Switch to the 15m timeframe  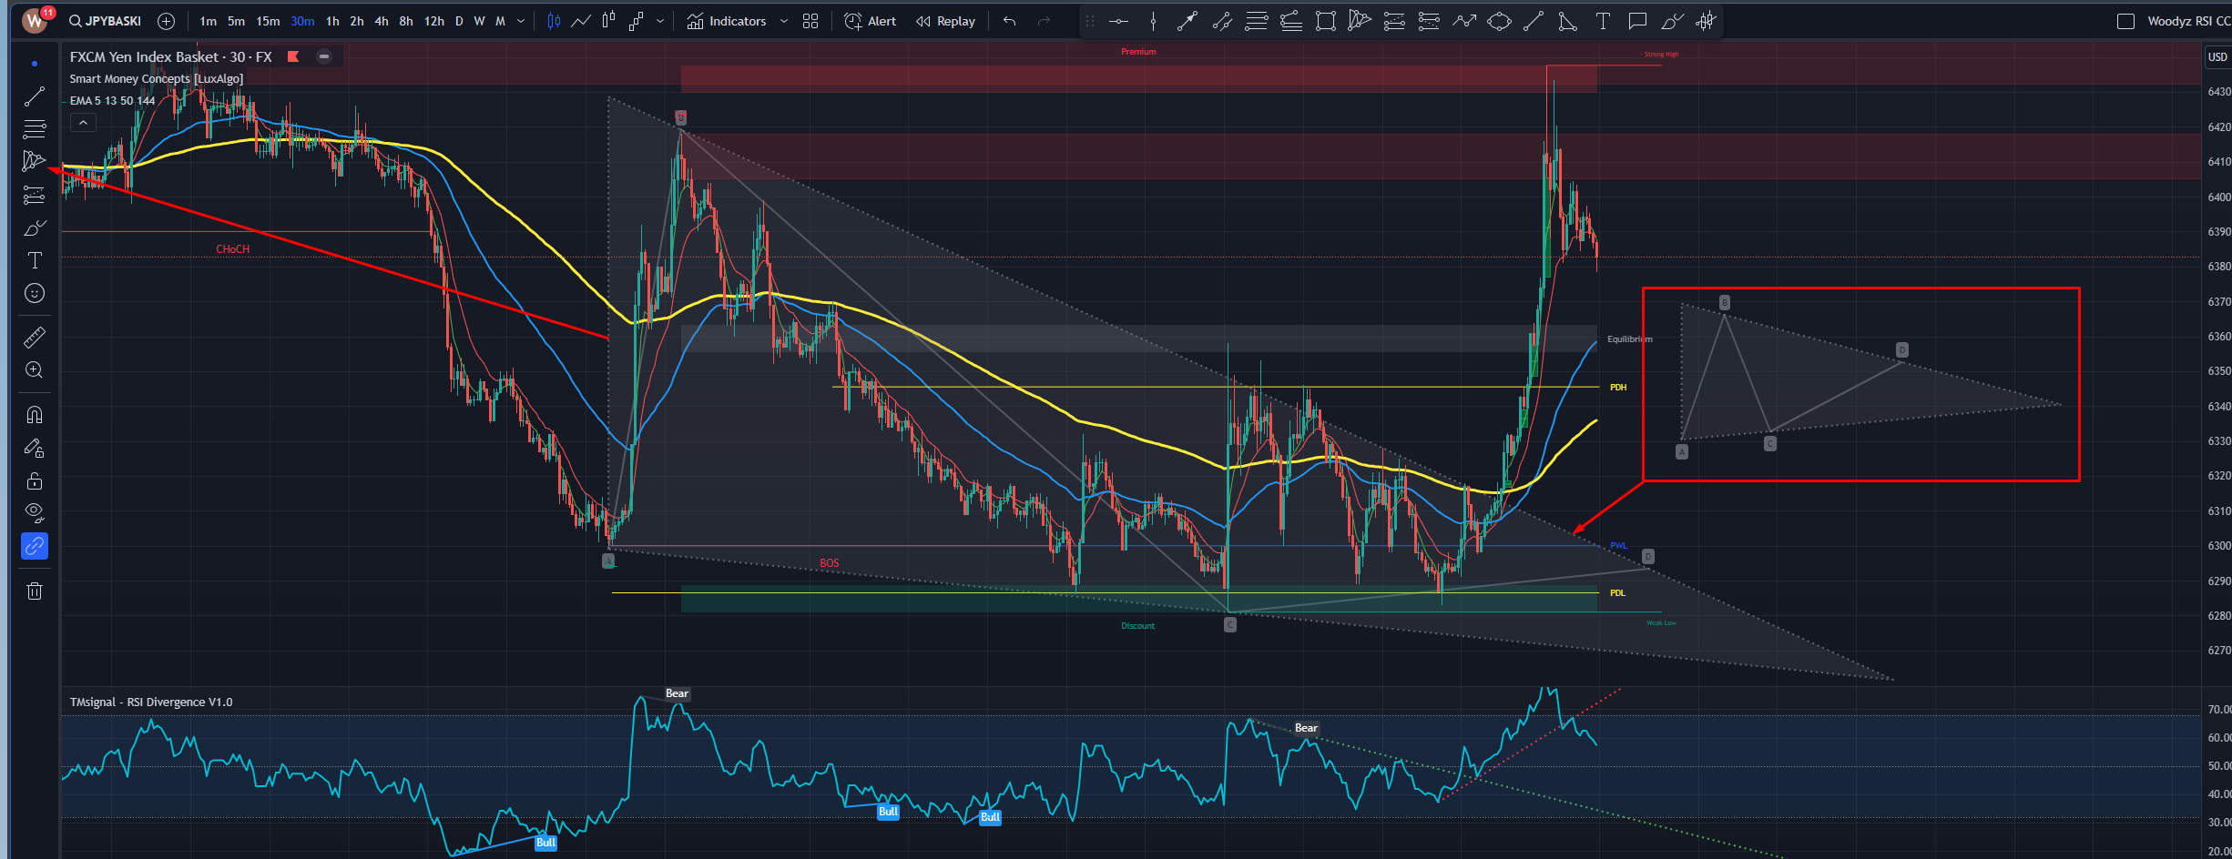pyautogui.click(x=268, y=21)
